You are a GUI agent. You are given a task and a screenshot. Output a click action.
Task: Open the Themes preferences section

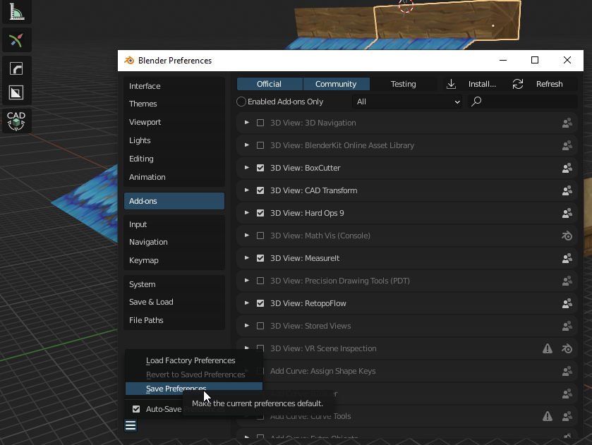[x=174, y=104]
